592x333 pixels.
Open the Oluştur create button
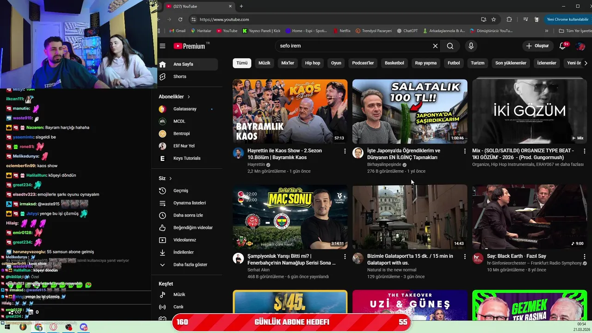click(x=537, y=46)
